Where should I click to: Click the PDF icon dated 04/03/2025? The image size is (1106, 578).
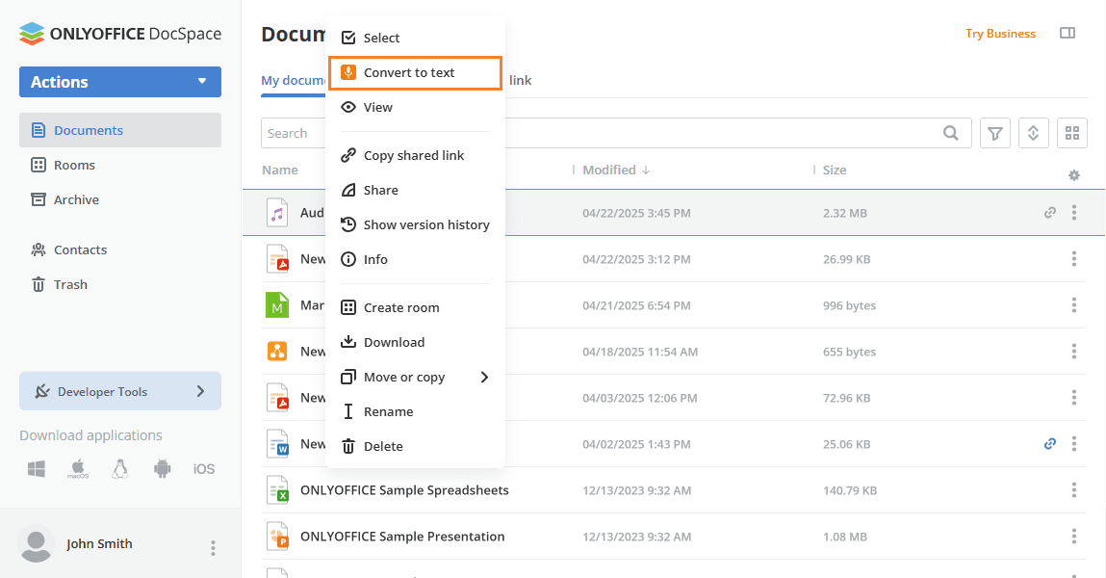pyautogui.click(x=277, y=397)
